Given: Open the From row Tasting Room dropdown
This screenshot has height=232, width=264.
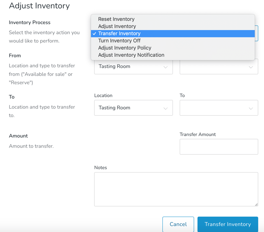Looking at the screenshot, I should pyautogui.click(x=133, y=67).
